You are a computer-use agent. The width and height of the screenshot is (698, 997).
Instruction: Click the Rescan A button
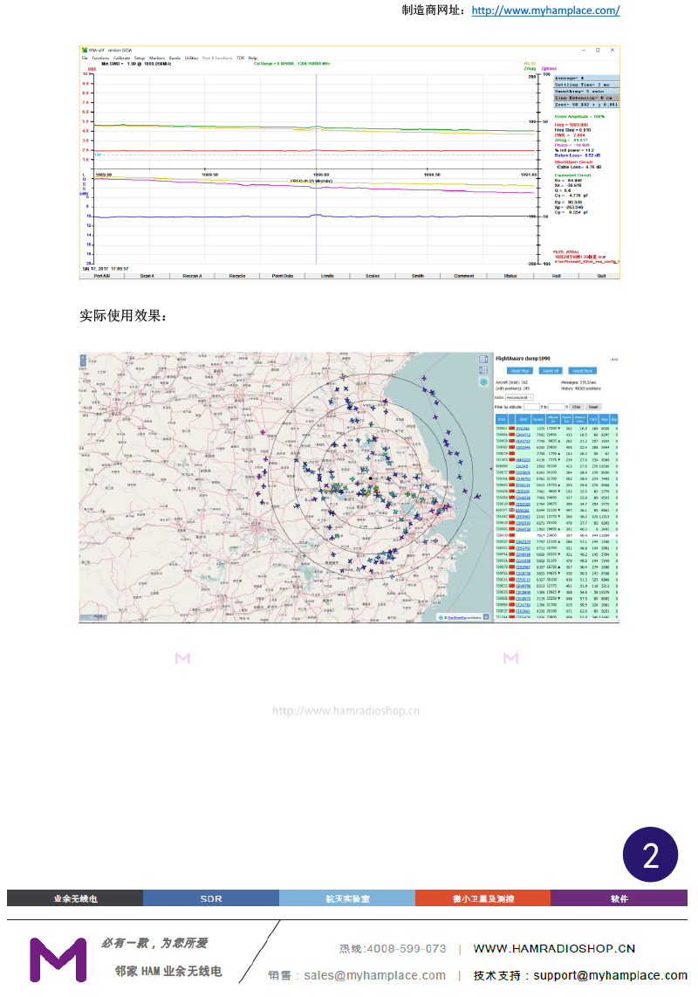click(x=192, y=276)
